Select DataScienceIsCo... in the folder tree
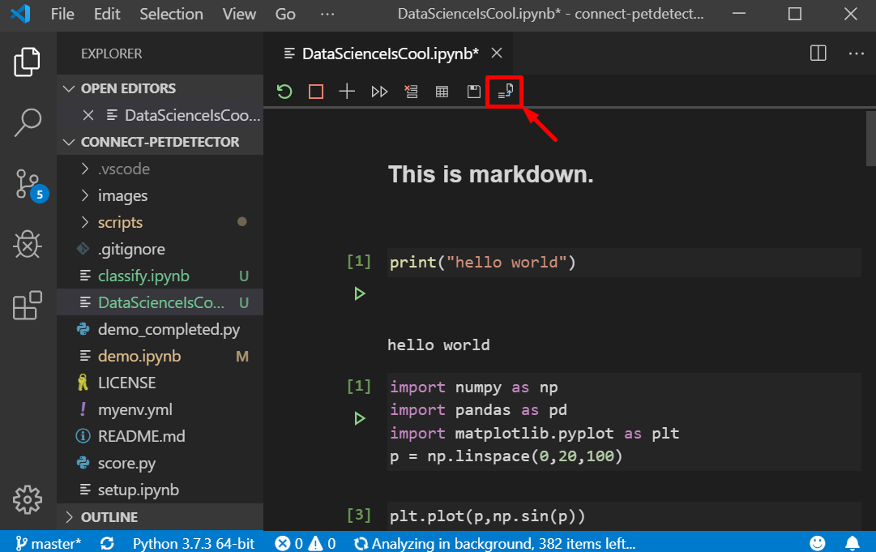The image size is (876, 552). [x=160, y=302]
